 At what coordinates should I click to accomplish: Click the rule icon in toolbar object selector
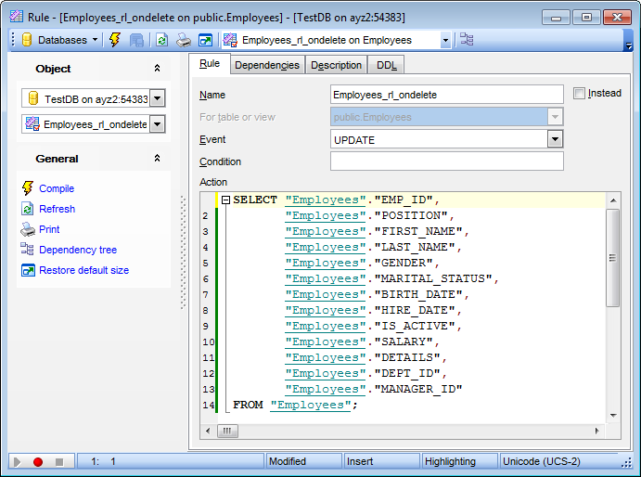point(230,40)
